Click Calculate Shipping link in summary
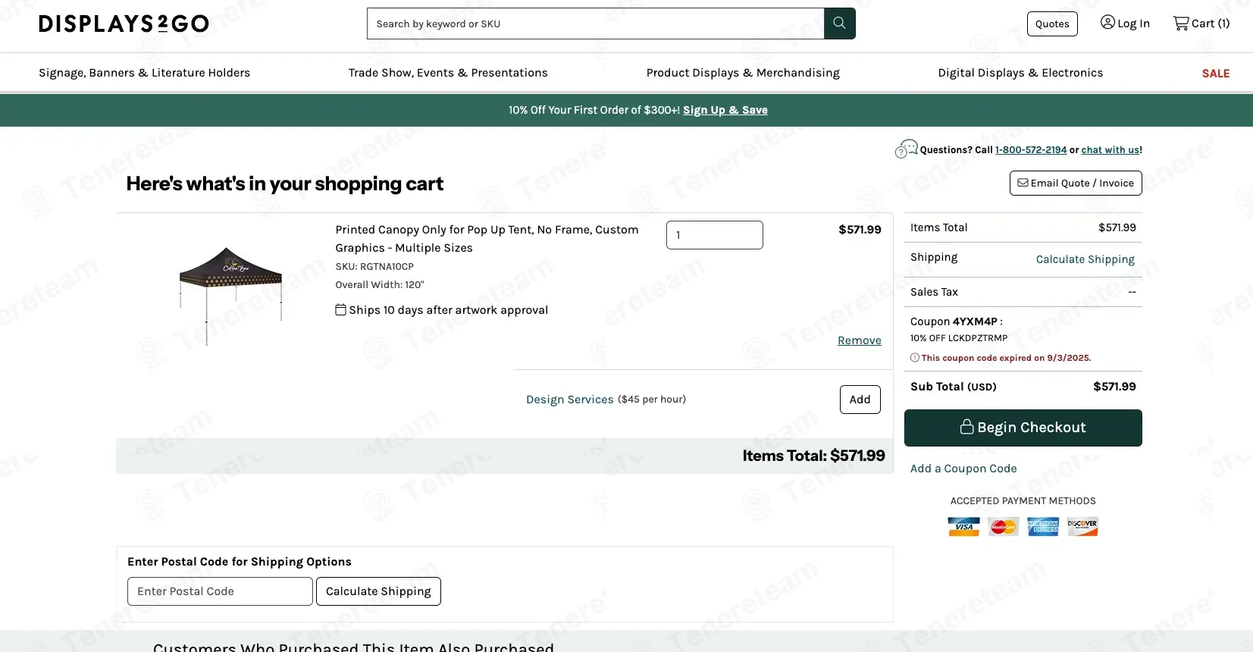 coord(1085,259)
